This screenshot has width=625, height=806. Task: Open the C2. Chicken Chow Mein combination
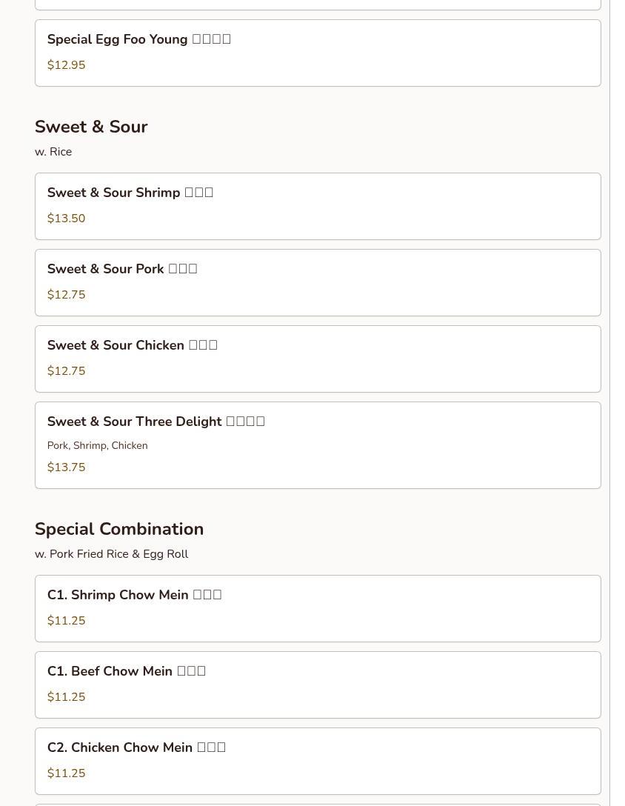(x=136, y=748)
